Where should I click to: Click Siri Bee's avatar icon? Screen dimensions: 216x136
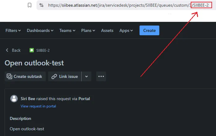(14, 99)
